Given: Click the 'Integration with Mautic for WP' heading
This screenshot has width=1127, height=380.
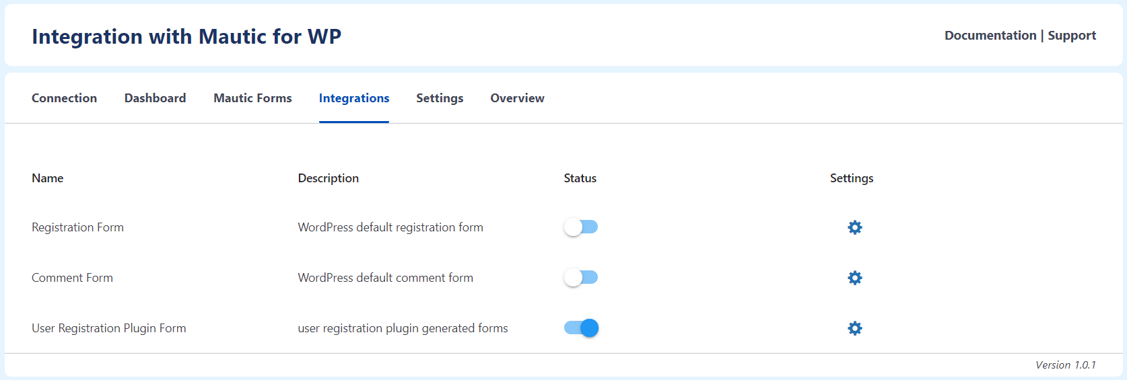Looking at the screenshot, I should click(186, 36).
